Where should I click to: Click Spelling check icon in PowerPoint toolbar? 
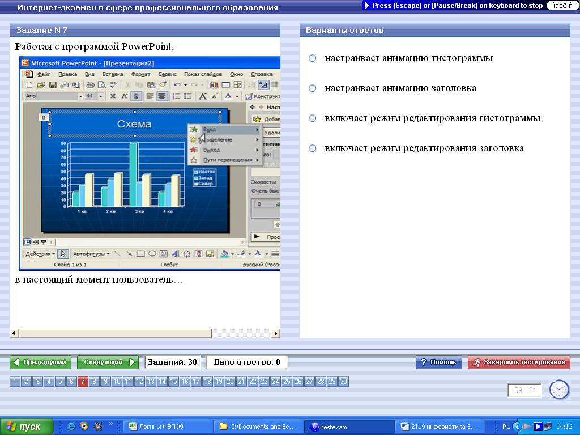[x=113, y=85]
